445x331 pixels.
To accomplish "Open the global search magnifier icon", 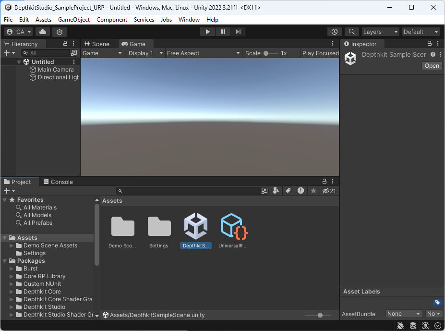I will 352,32.
